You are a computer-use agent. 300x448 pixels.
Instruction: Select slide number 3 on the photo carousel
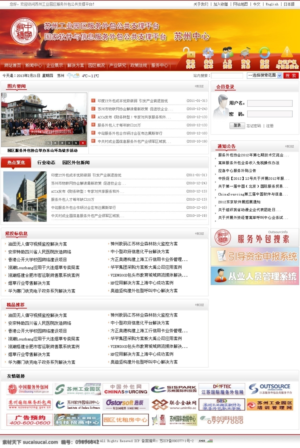pyautogui.click(x=62, y=143)
